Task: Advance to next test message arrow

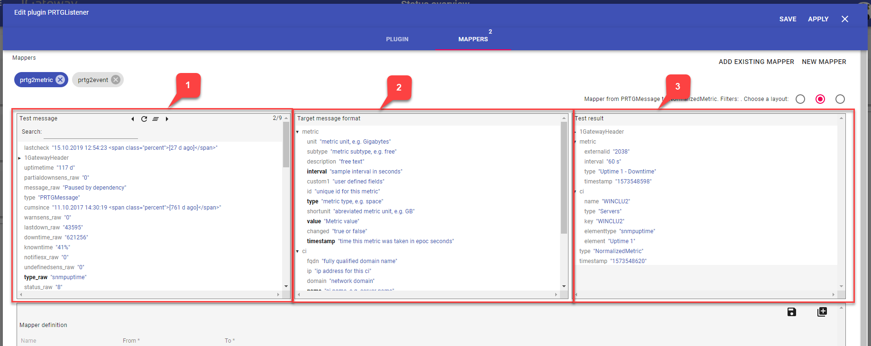Action: [x=167, y=119]
